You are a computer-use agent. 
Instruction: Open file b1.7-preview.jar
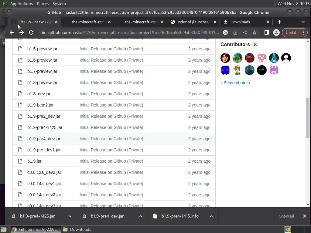pyautogui.click(x=42, y=71)
